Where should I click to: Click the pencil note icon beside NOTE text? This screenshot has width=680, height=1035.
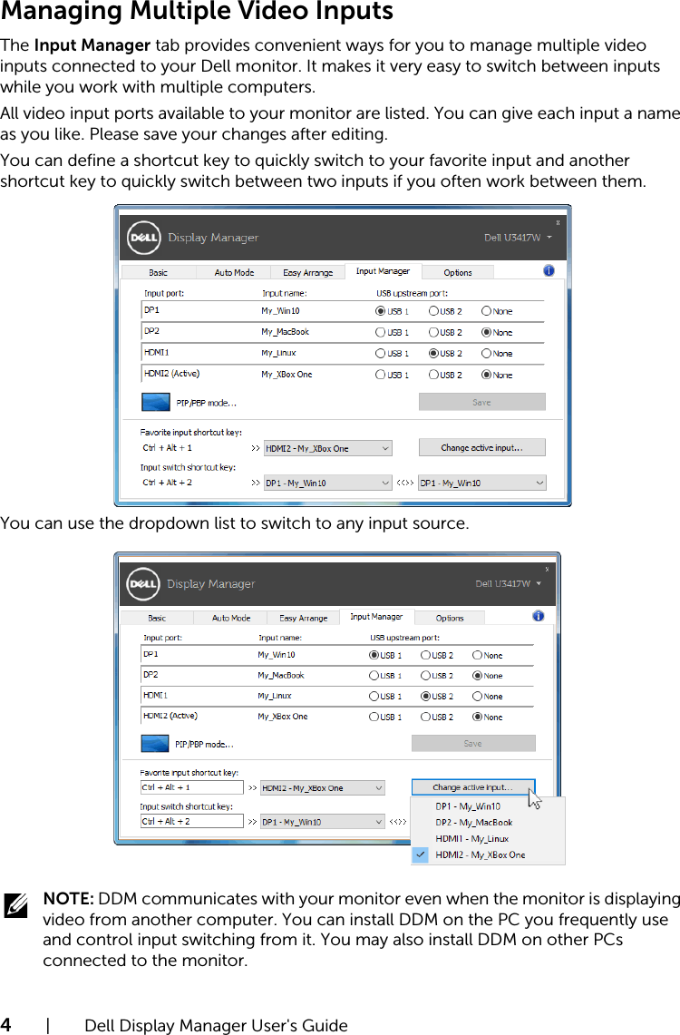[15, 905]
